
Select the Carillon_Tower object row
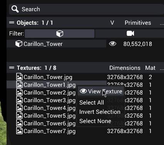tap(56, 44)
